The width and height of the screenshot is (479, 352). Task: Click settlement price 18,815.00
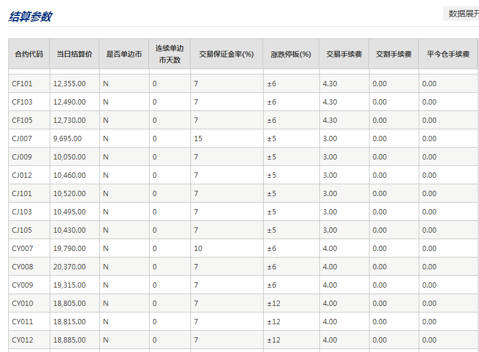[x=69, y=321]
